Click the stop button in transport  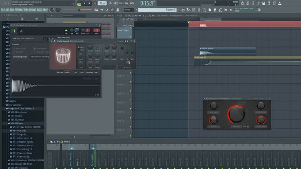tap(89, 3)
